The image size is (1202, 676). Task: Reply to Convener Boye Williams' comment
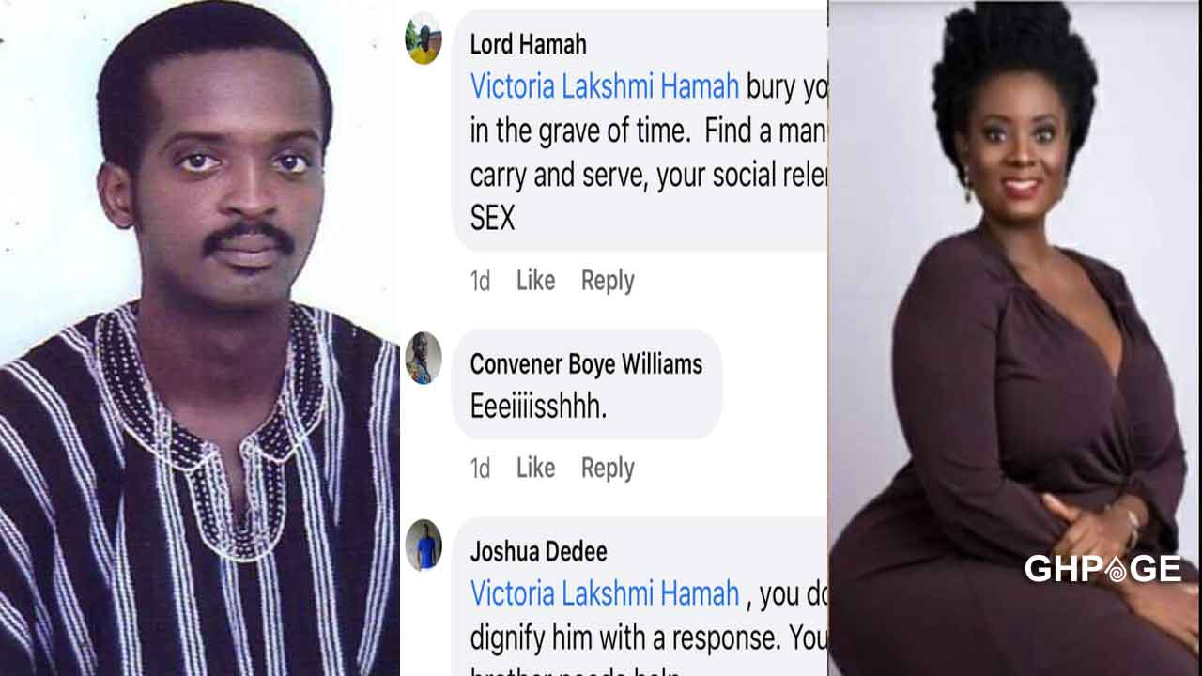pyautogui.click(x=608, y=468)
